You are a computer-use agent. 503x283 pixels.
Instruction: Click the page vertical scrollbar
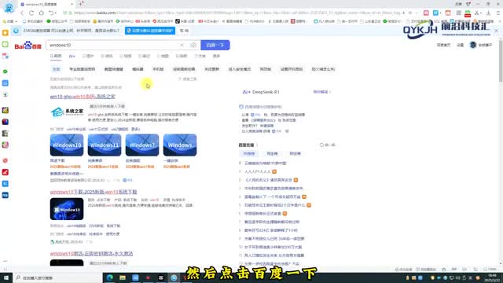(501, 61)
